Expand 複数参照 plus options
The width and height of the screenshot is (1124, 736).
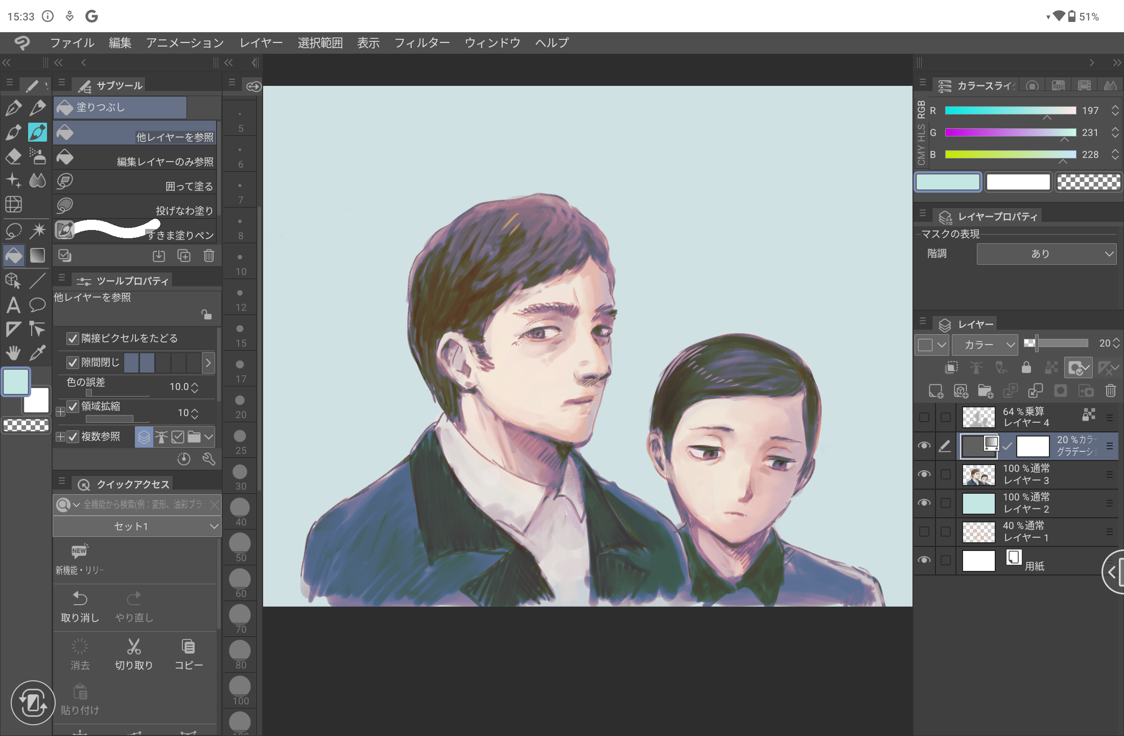coord(60,436)
